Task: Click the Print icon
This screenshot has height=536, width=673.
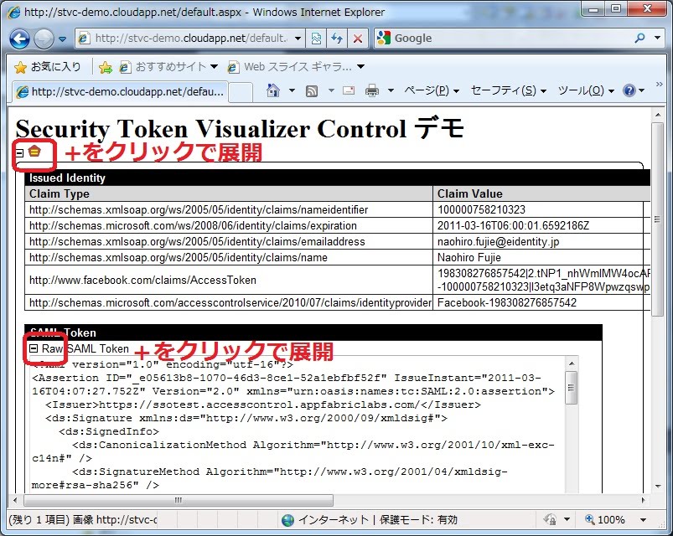Action: pos(371,90)
